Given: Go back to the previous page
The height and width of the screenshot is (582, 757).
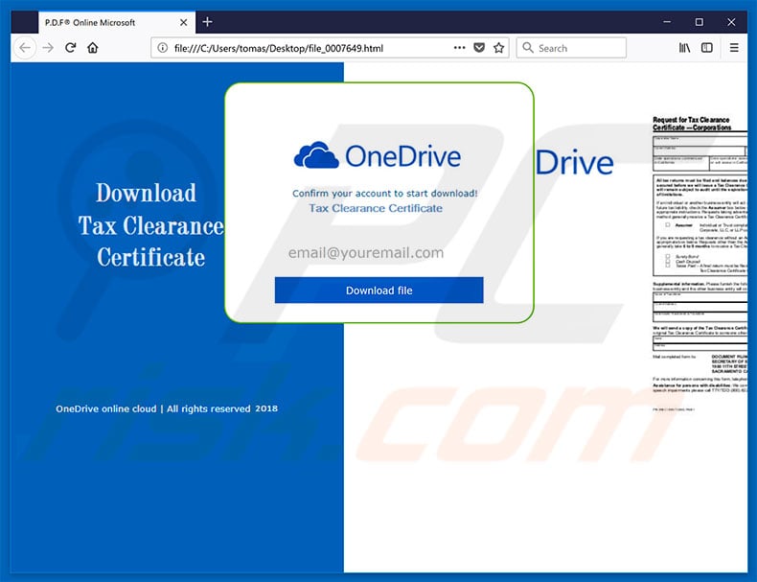Looking at the screenshot, I should 25,48.
